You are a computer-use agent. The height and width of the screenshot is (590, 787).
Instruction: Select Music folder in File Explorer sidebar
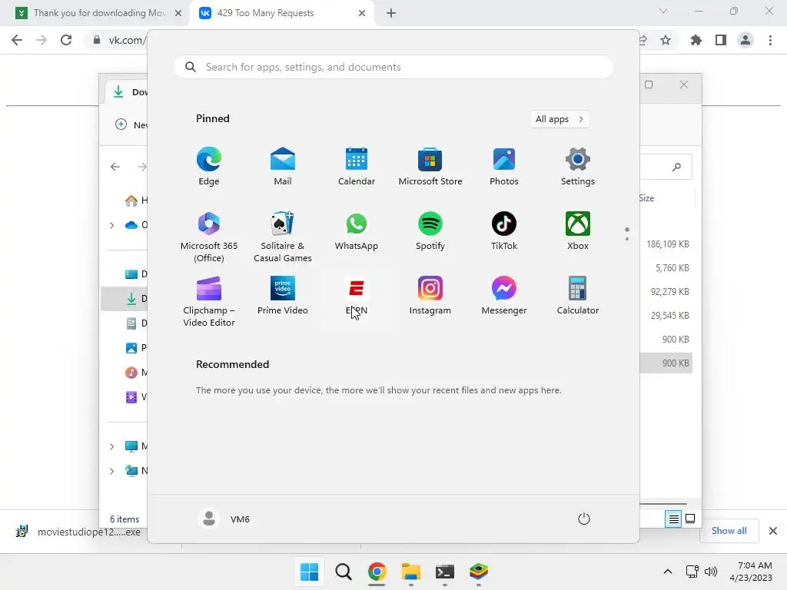135,373
